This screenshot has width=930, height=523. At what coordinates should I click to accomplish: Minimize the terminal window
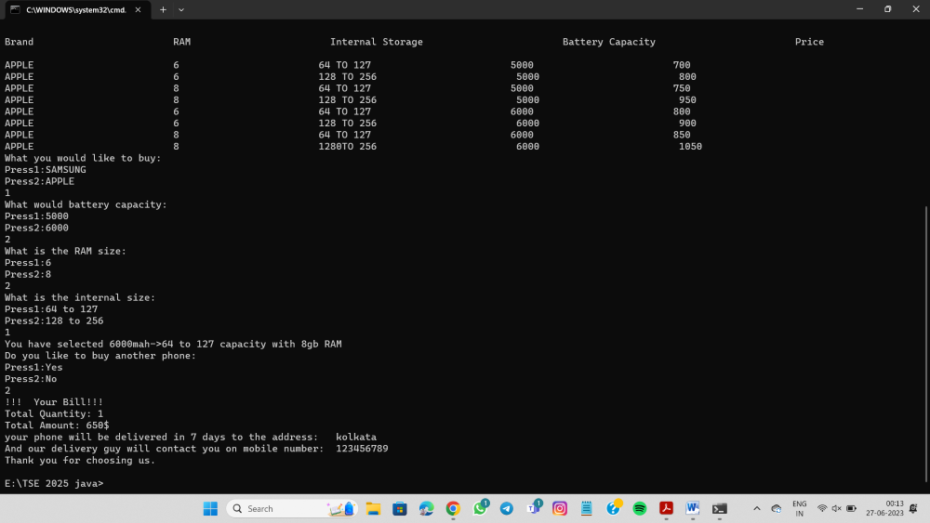point(860,9)
